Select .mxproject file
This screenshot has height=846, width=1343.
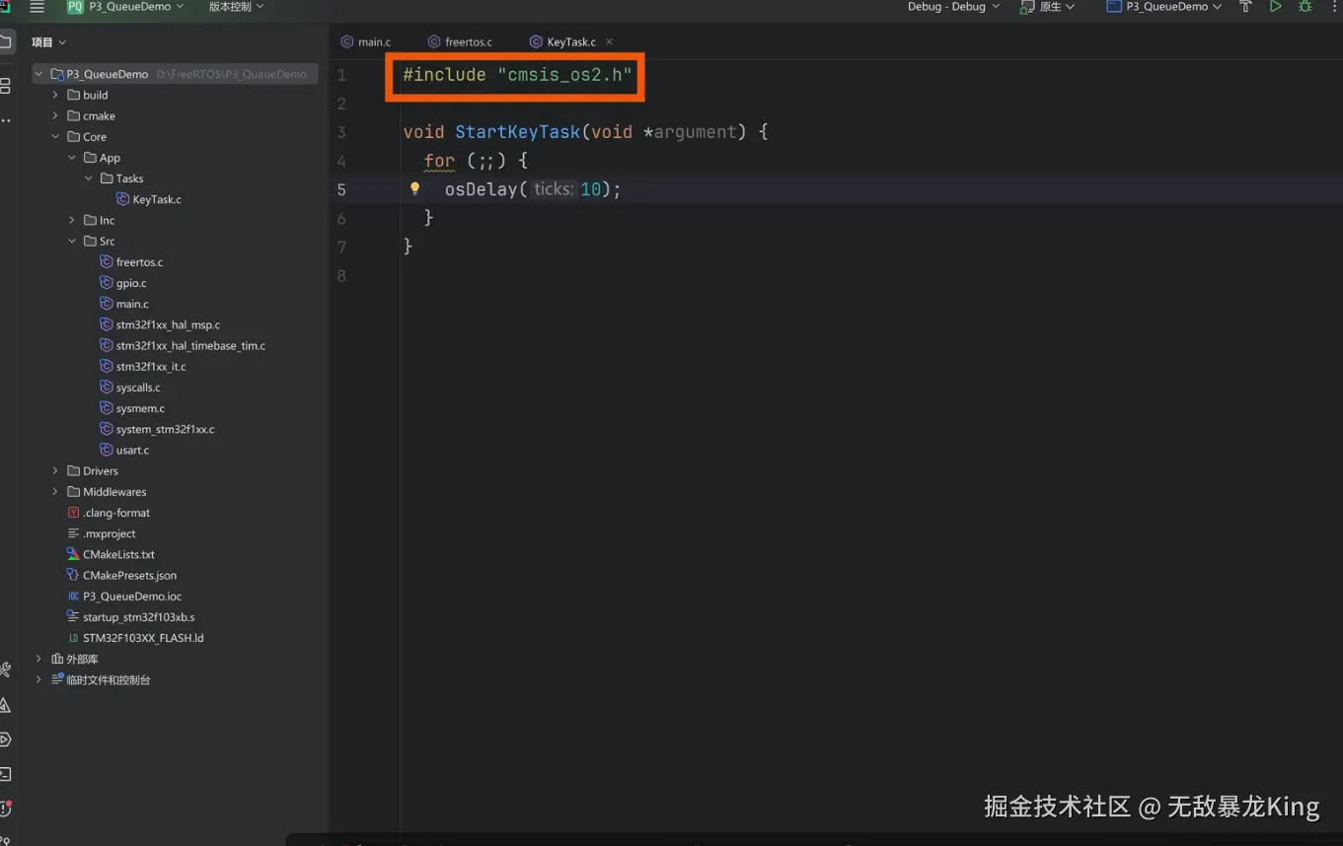(x=110, y=533)
